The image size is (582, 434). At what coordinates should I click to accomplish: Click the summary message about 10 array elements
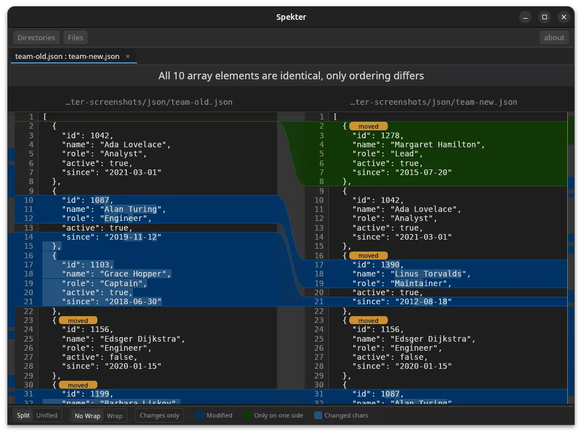(291, 76)
